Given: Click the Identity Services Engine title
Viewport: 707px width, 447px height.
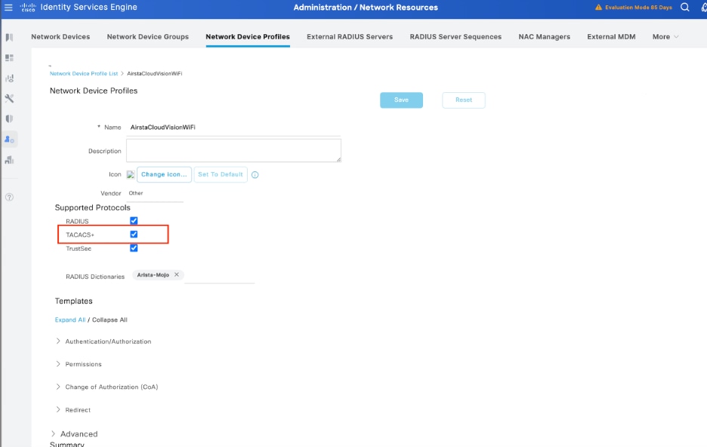Looking at the screenshot, I should tap(89, 8).
